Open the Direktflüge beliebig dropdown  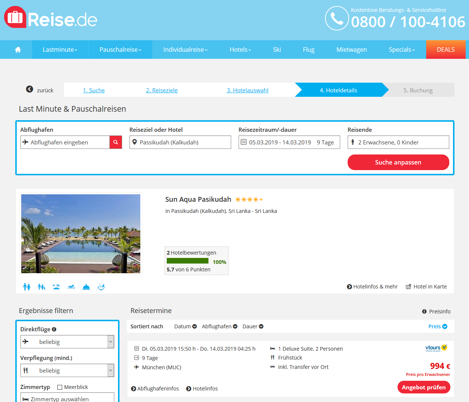click(67, 342)
